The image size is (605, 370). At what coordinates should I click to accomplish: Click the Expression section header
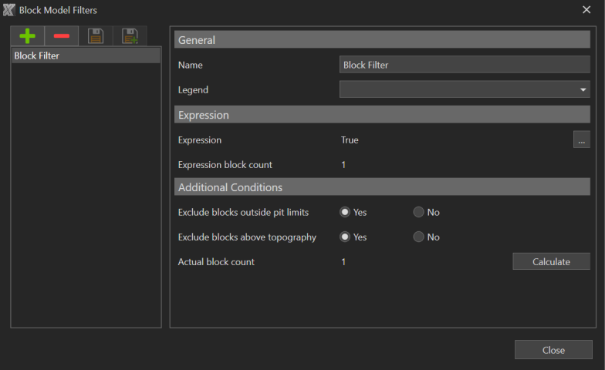click(382, 115)
